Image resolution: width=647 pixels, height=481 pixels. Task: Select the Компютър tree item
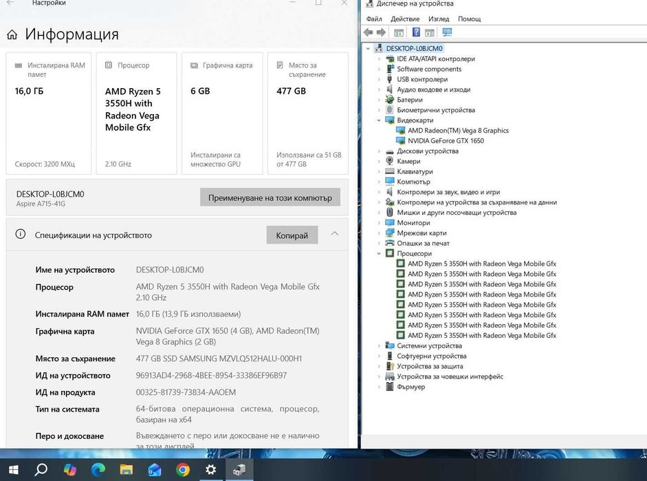[413, 182]
